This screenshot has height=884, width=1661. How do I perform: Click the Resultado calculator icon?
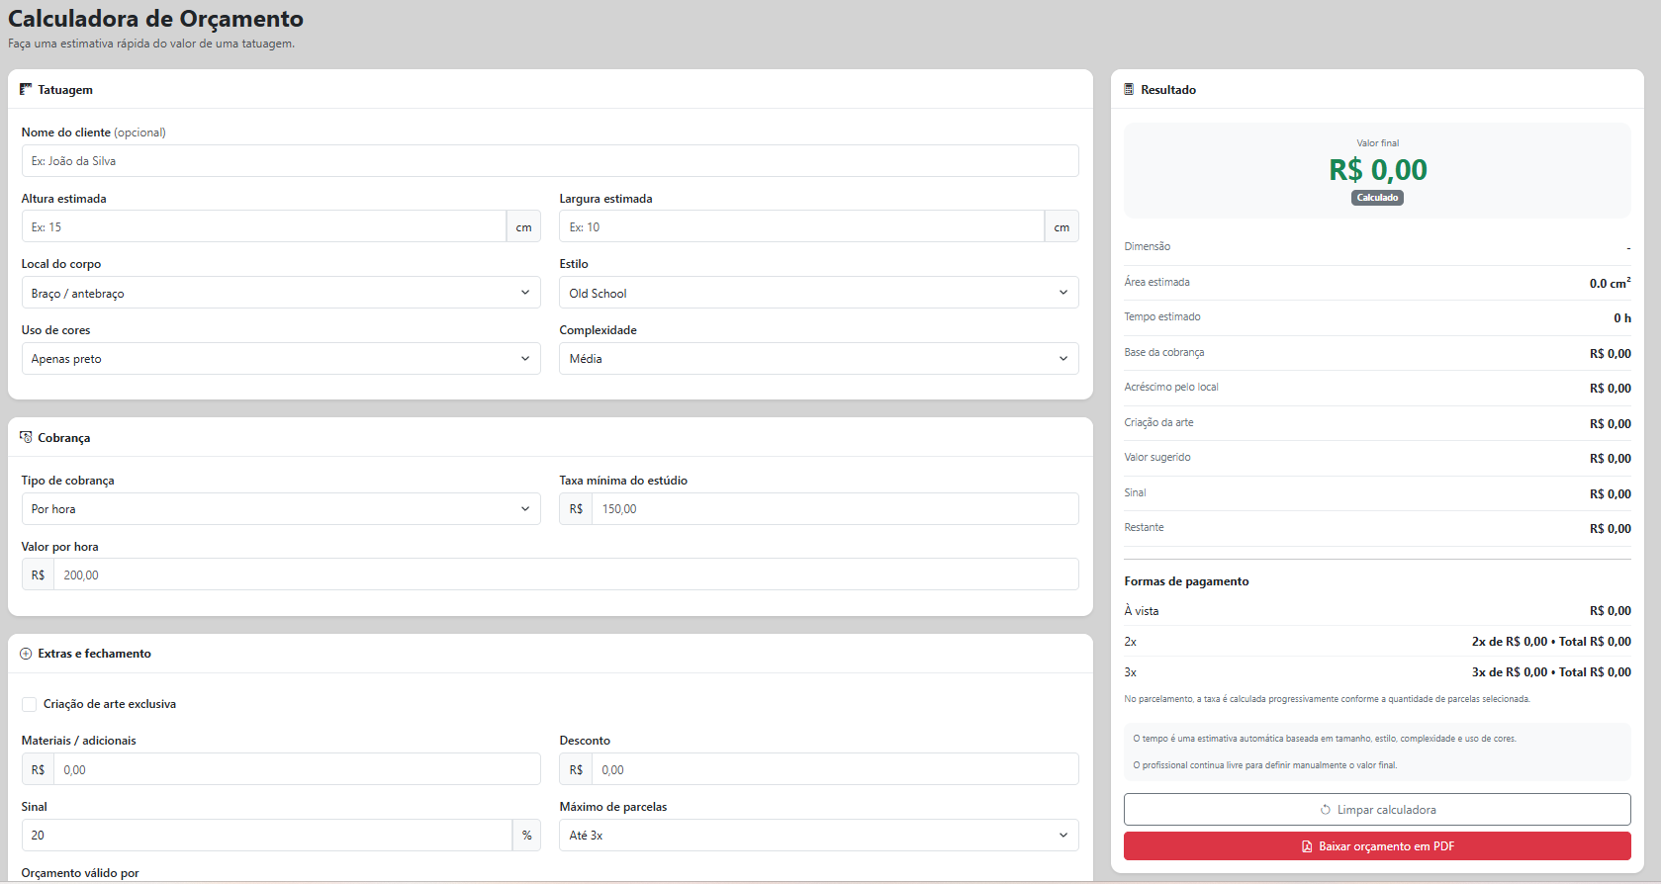(1129, 89)
